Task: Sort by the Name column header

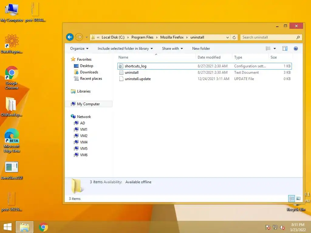Action: [156, 57]
